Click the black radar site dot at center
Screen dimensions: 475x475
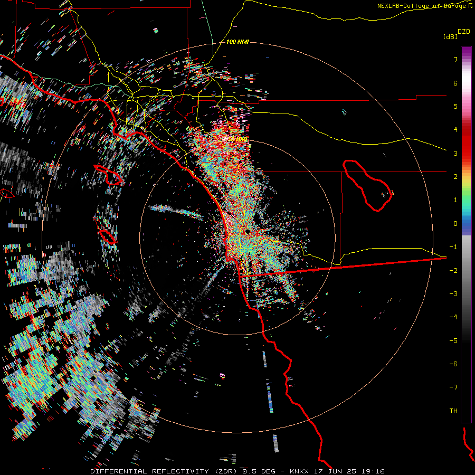coord(248,232)
